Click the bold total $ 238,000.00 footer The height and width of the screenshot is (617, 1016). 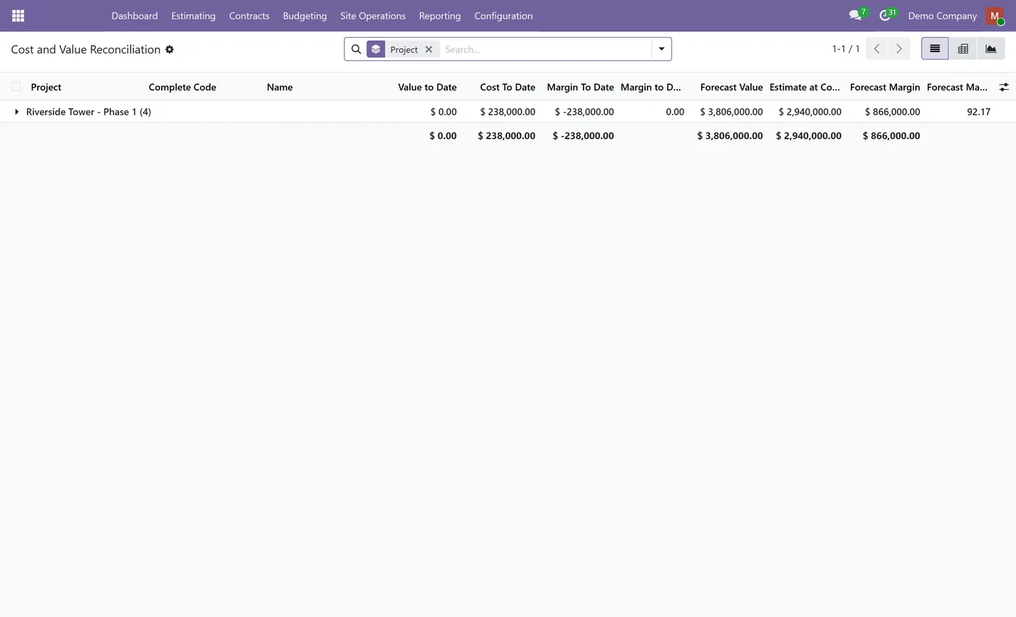[507, 136]
